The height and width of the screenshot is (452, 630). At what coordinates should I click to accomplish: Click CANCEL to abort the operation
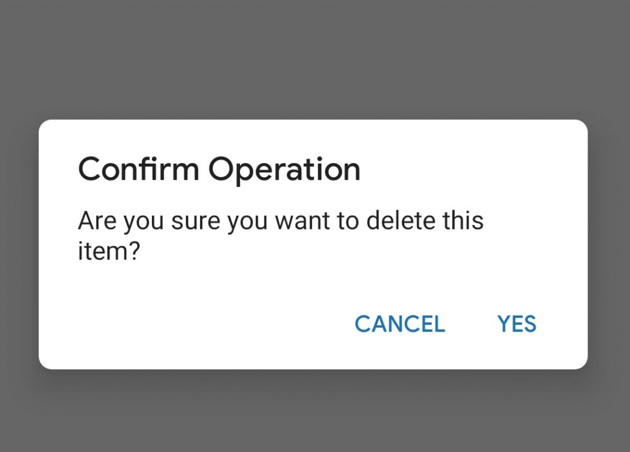[399, 324]
